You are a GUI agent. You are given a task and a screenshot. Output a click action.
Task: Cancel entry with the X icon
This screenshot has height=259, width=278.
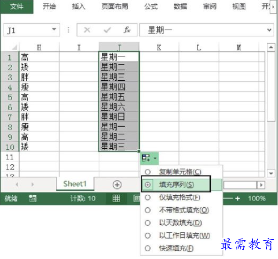87,30
